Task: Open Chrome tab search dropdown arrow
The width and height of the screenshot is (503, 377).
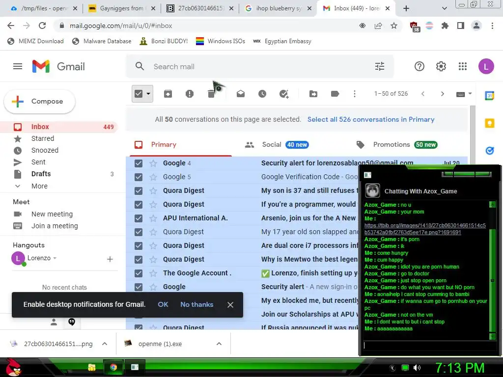Action: [x=444, y=8]
